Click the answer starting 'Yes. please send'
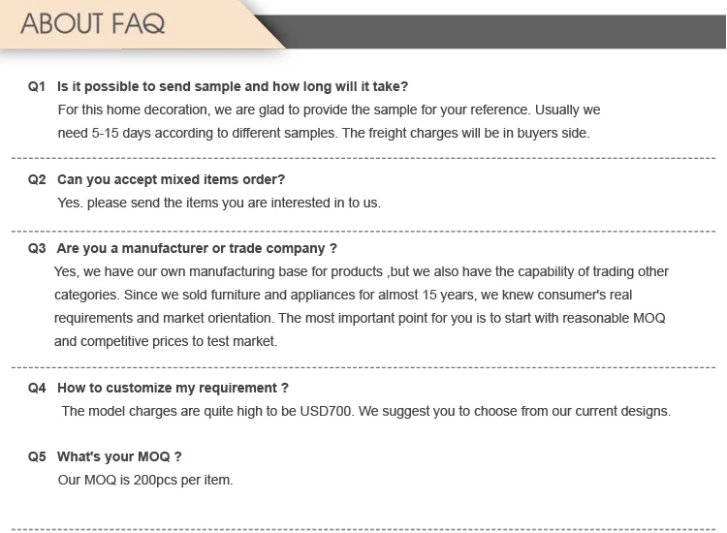Image resolution: width=727 pixels, height=533 pixels. click(x=219, y=203)
